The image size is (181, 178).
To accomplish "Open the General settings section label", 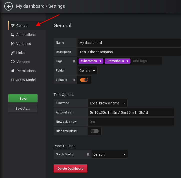I will 22,26.
